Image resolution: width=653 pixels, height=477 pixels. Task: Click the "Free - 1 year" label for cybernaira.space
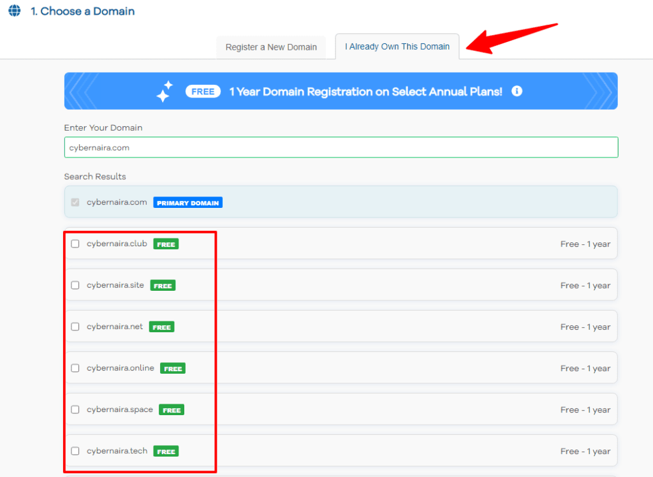tap(585, 409)
